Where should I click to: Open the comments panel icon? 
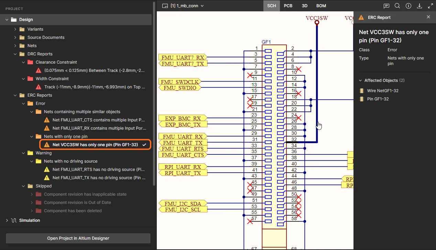click(x=386, y=6)
